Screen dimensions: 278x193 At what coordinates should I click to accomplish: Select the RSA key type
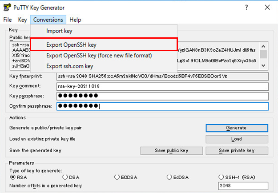click(x=18, y=177)
